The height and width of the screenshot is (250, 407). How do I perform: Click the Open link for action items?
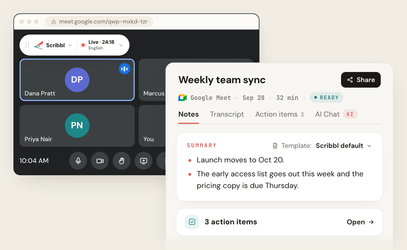tap(360, 222)
